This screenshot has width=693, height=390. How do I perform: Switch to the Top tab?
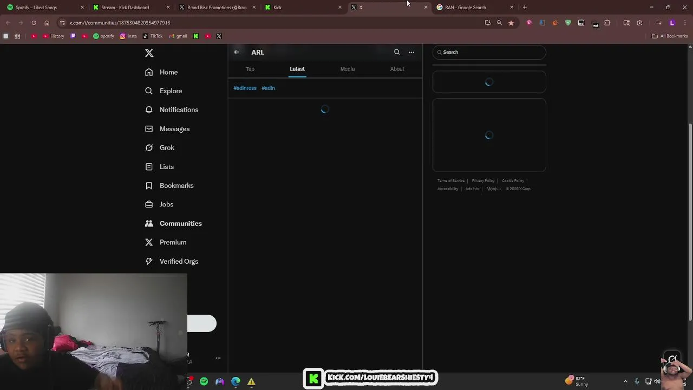coord(250,69)
